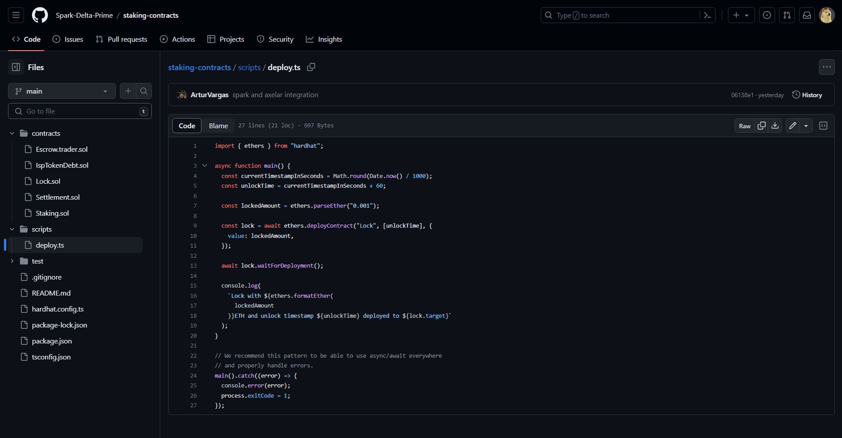Open the .gitignore file
This screenshot has height=438, width=842.
coord(47,277)
